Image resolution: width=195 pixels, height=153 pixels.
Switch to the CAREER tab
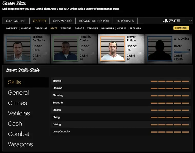coord(40,21)
